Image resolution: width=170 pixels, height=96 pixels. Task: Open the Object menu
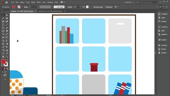tap(22, 2)
